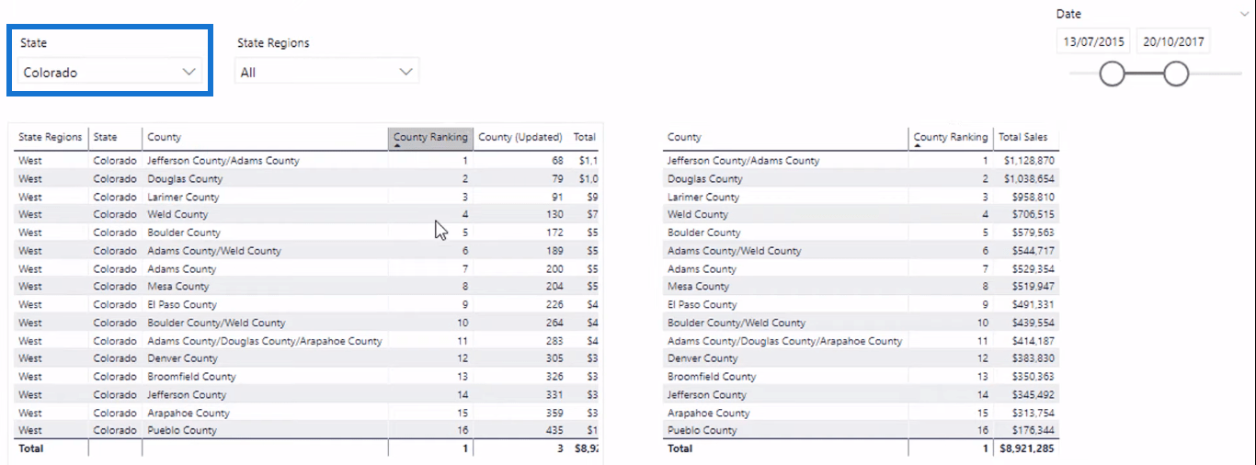Click the sales value $439,554
The width and height of the screenshot is (1256, 465).
[1033, 323]
